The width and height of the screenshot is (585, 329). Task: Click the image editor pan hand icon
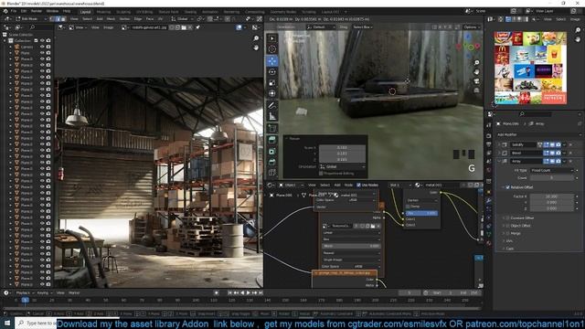256,48
